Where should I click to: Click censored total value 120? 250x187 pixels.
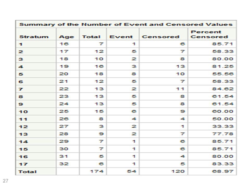178,171
